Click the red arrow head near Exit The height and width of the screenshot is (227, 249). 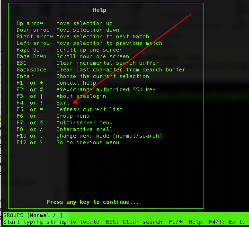coord(74,102)
